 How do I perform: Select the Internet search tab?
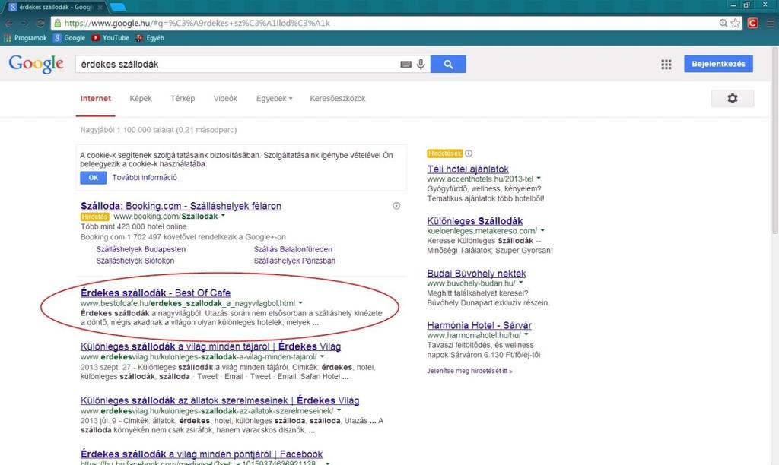(x=96, y=98)
